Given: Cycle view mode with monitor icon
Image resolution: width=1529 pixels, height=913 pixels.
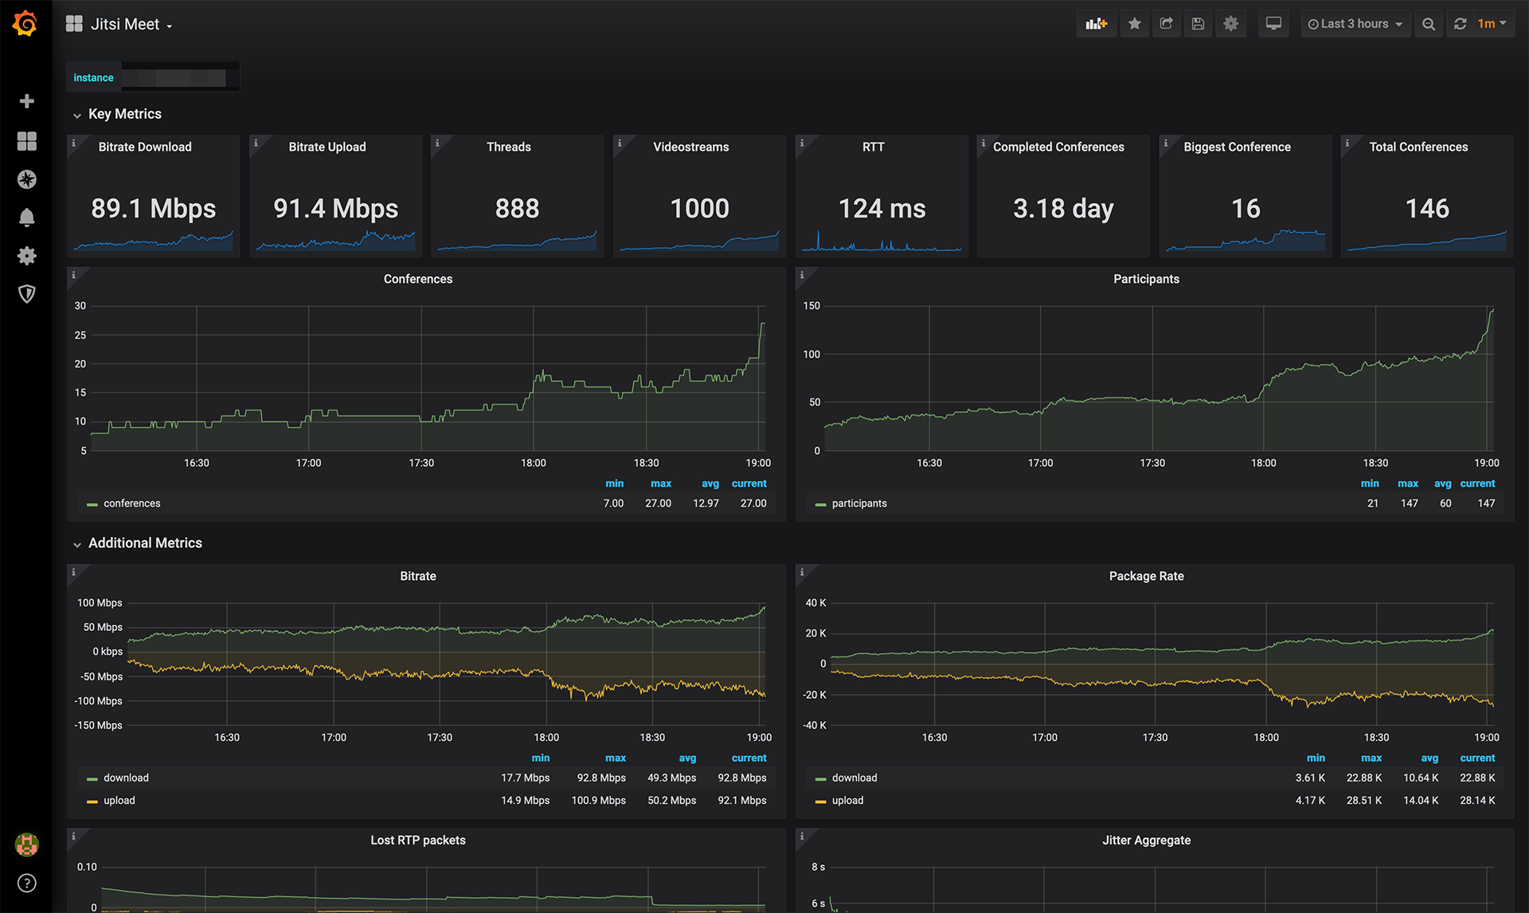Looking at the screenshot, I should [x=1273, y=24].
